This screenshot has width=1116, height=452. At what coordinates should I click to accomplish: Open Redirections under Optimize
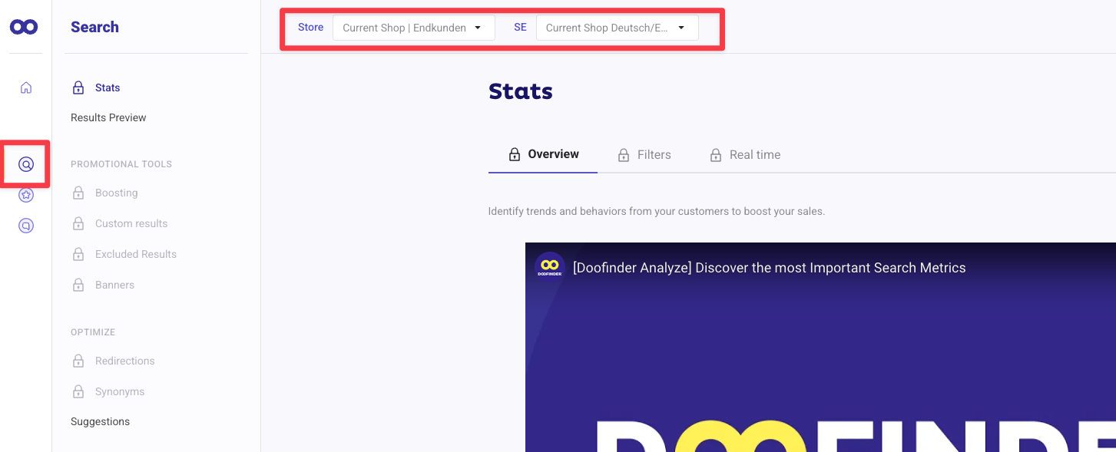(125, 361)
